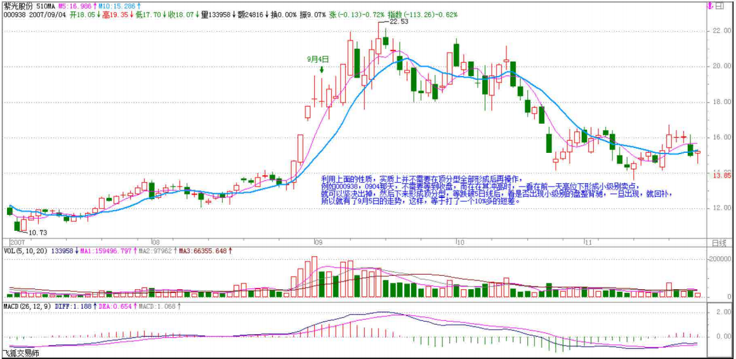Click the MA1 volume average value
Screen dimensions: 736x359
tap(105, 251)
